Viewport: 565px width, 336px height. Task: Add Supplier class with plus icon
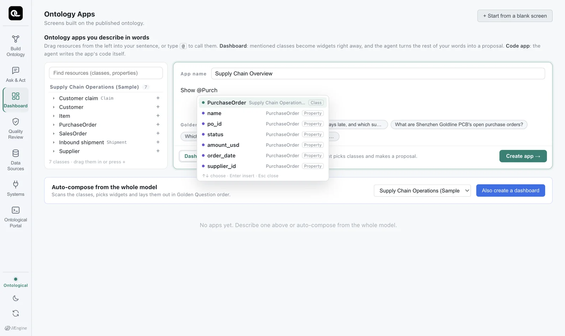click(x=158, y=151)
